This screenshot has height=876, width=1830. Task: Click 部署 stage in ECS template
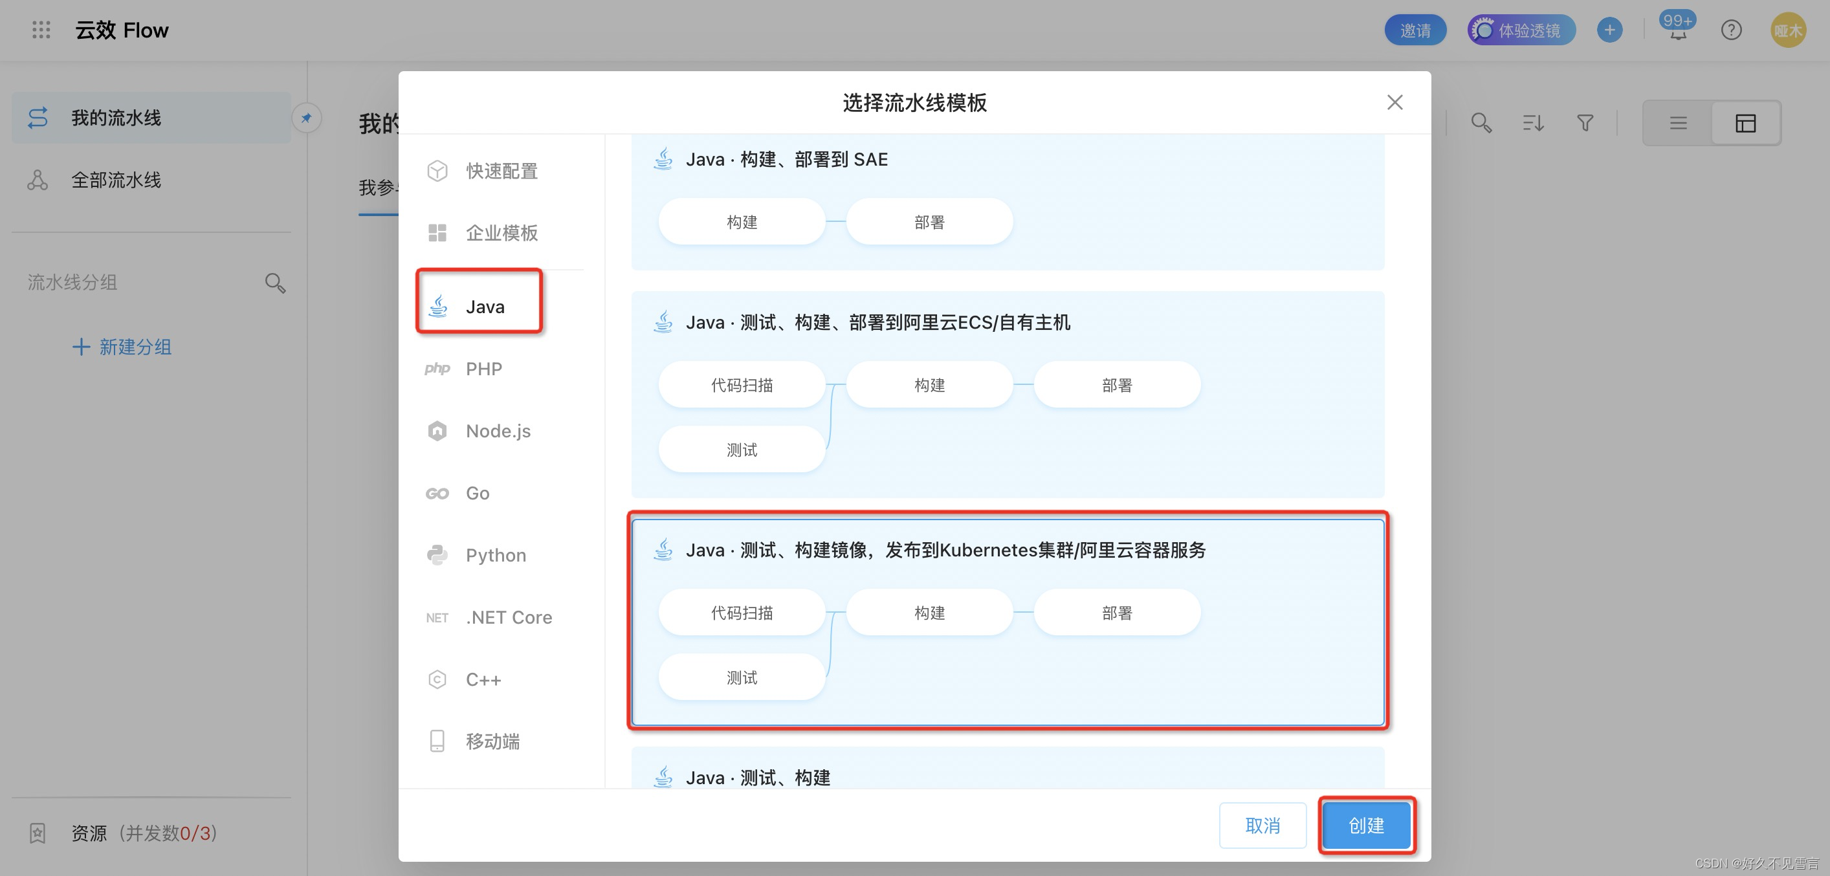[x=1117, y=384]
